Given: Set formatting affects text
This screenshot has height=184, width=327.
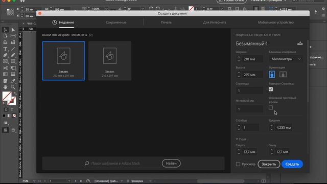Looking at the screenshot, I should tap(12, 109).
